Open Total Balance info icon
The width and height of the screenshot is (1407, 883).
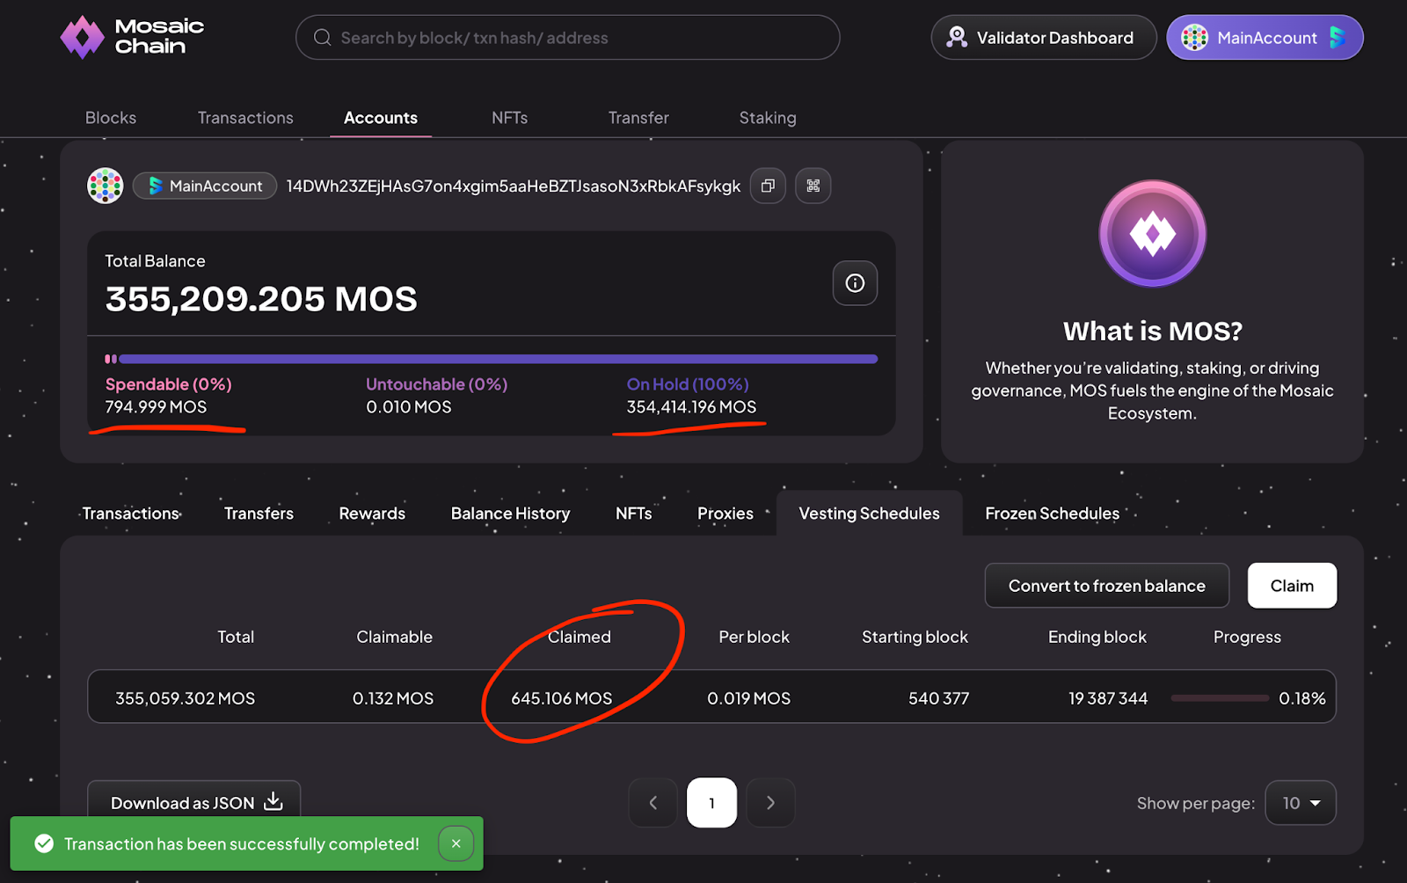pyautogui.click(x=855, y=283)
